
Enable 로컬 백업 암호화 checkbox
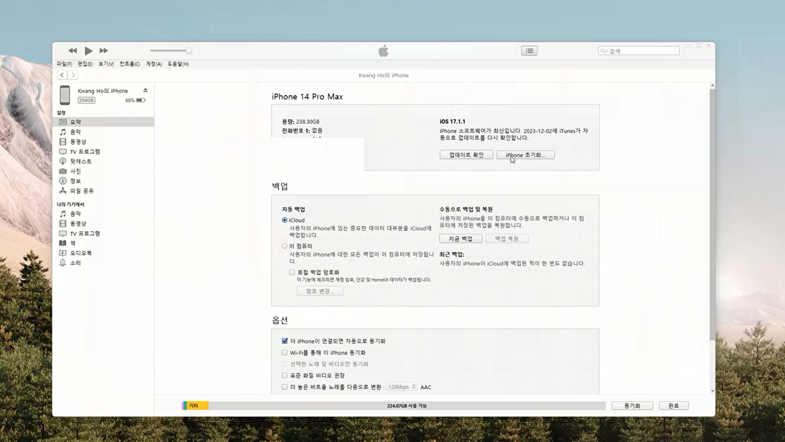click(x=292, y=272)
